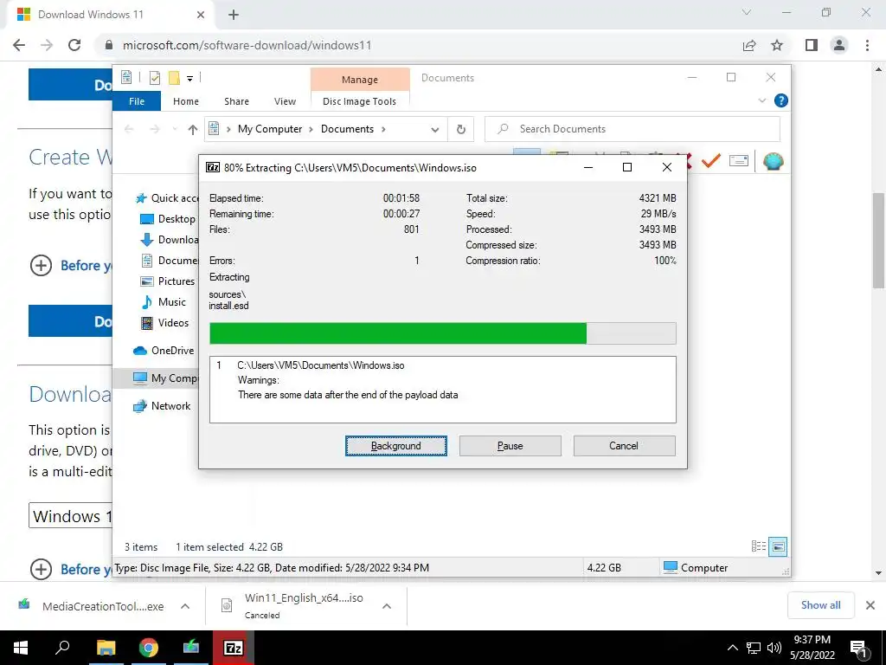Open Customize Quick Access Toolbar dropdown
Screen dimensions: 886x665
[189, 79]
